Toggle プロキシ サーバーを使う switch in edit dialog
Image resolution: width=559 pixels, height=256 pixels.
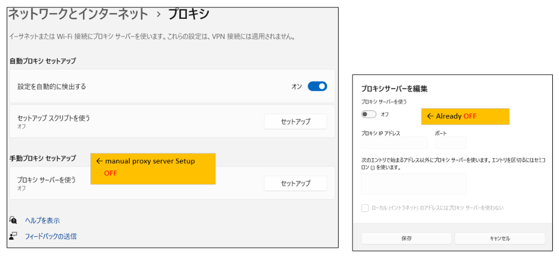point(369,114)
